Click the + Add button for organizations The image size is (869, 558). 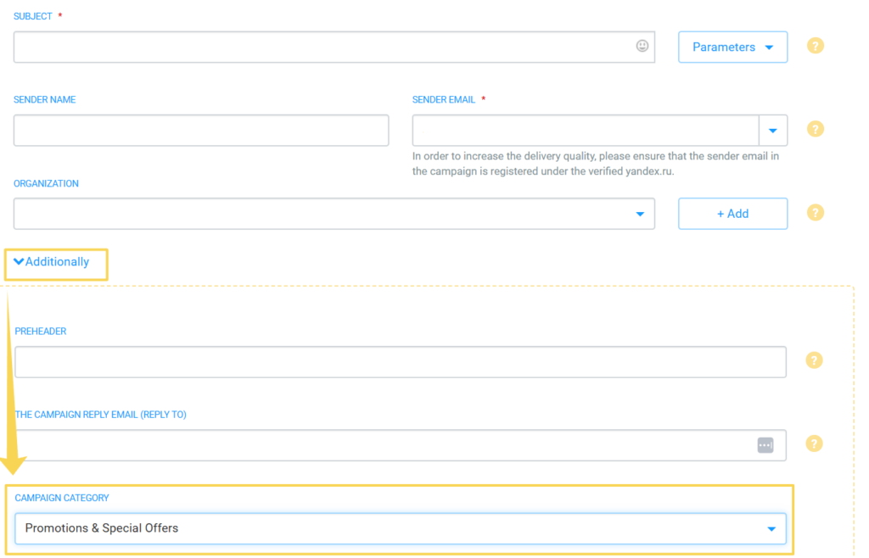coord(732,213)
